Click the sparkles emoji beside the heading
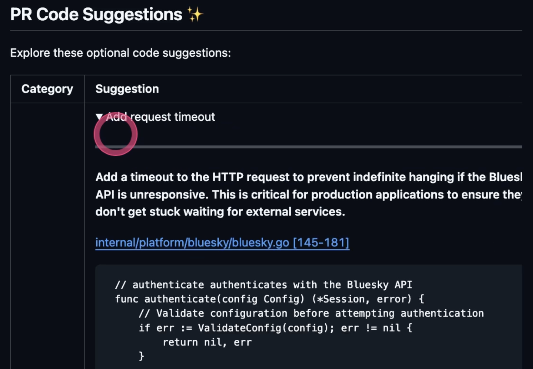The height and width of the screenshot is (369, 533). (x=195, y=15)
